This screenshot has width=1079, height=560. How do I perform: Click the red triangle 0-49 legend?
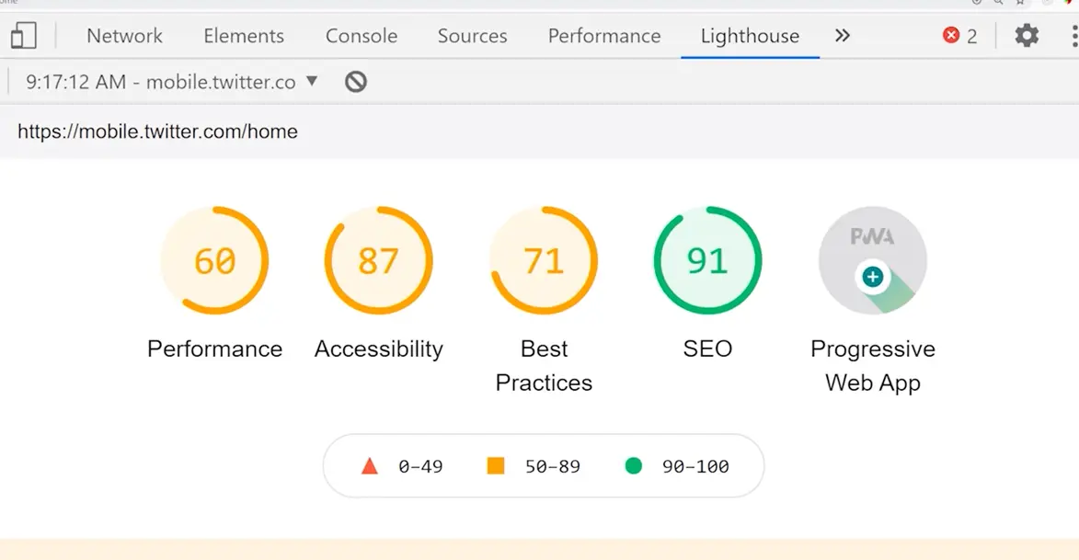(370, 466)
